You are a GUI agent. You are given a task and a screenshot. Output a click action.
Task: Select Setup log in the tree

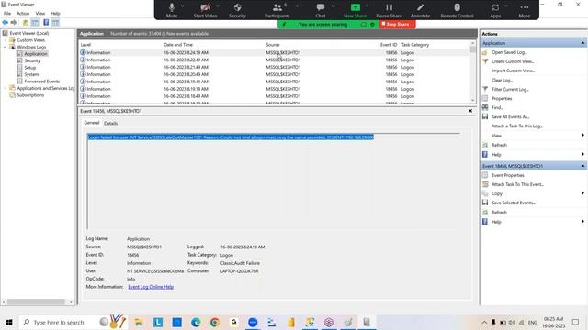tap(30, 68)
